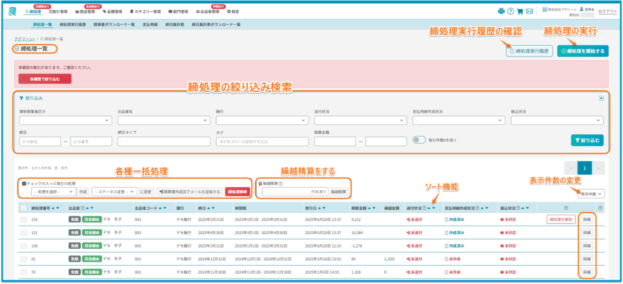Image resolution: width=623 pixels, height=284 pixels.
Task: Check the select-all checkbox in table header
Action: [24, 207]
